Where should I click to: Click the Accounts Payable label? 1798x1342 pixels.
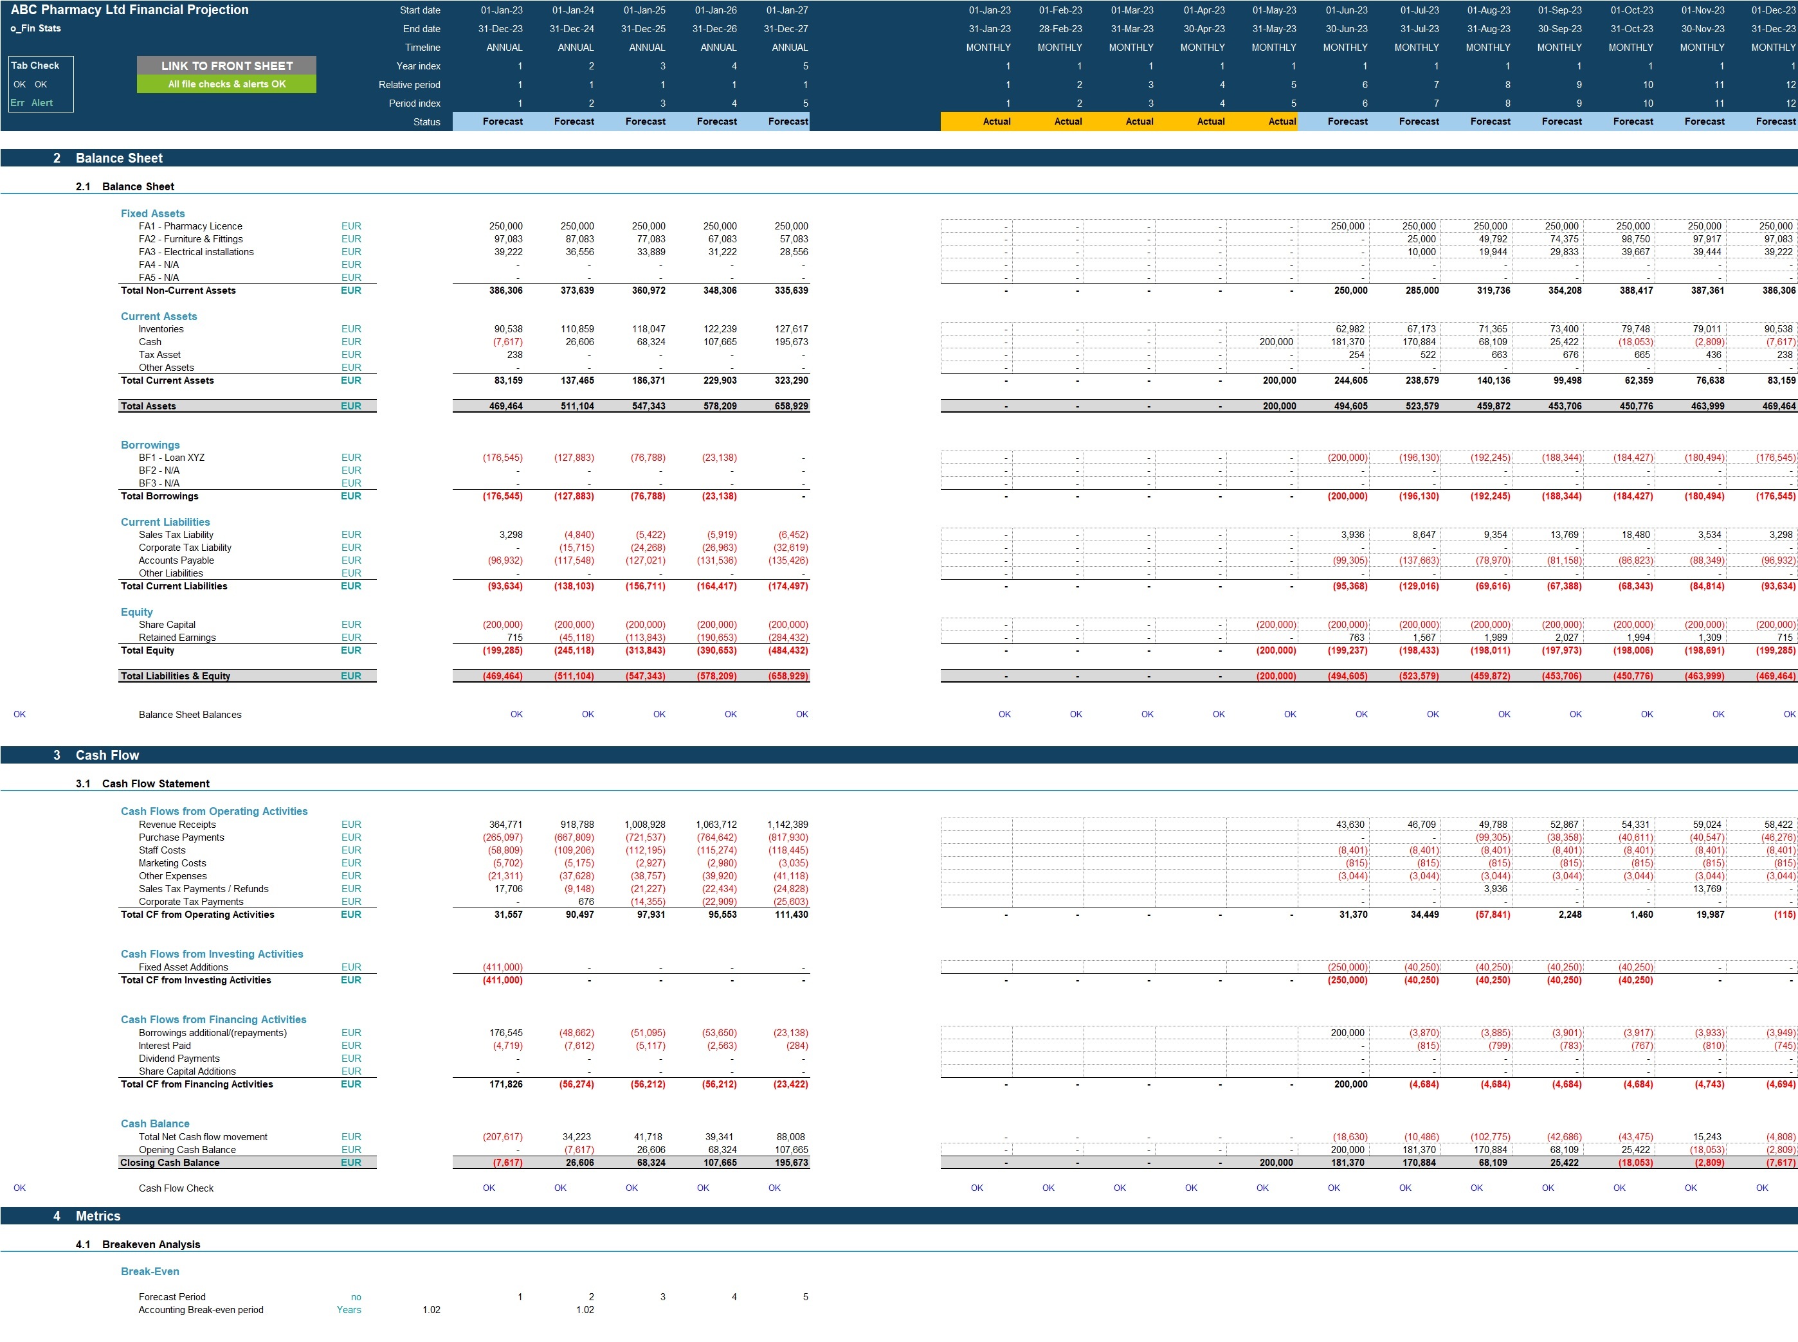coord(176,561)
